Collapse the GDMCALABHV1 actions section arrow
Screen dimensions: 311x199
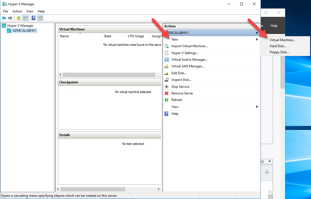(x=257, y=33)
